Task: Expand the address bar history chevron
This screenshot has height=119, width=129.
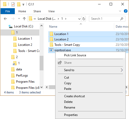Action: pyautogui.click(x=79, y=19)
